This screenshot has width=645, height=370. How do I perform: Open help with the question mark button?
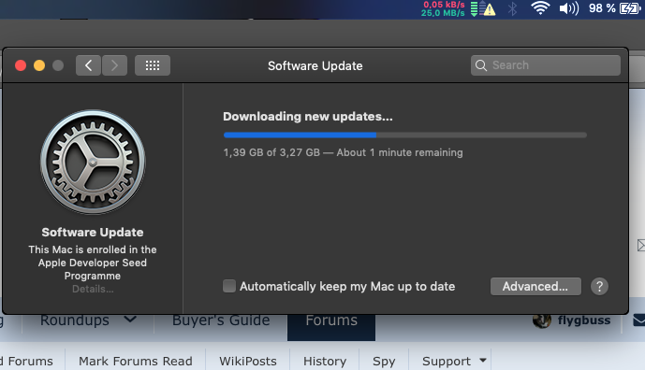coord(599,286)
